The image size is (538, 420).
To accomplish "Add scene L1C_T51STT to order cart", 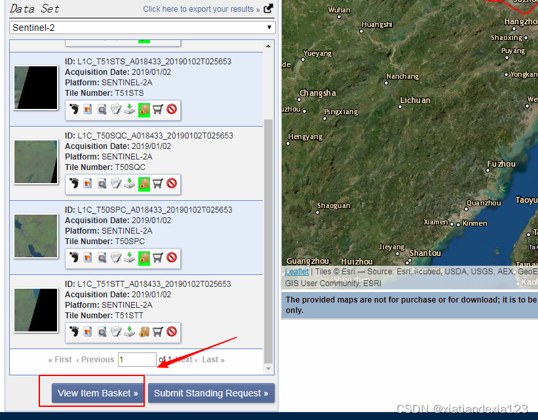I will (x=157, y=331).
